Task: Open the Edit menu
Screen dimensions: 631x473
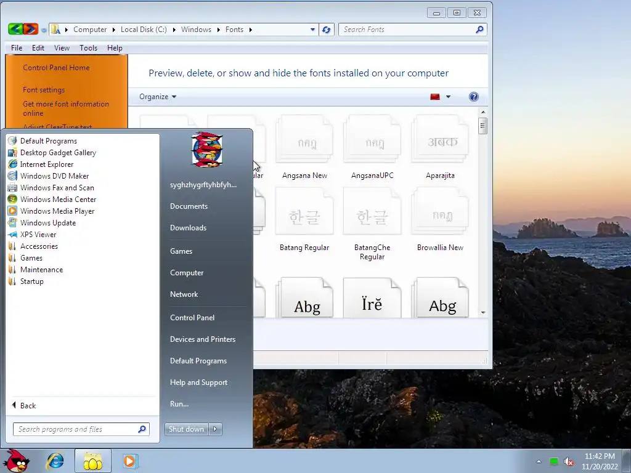Action: tap(38, 48)
